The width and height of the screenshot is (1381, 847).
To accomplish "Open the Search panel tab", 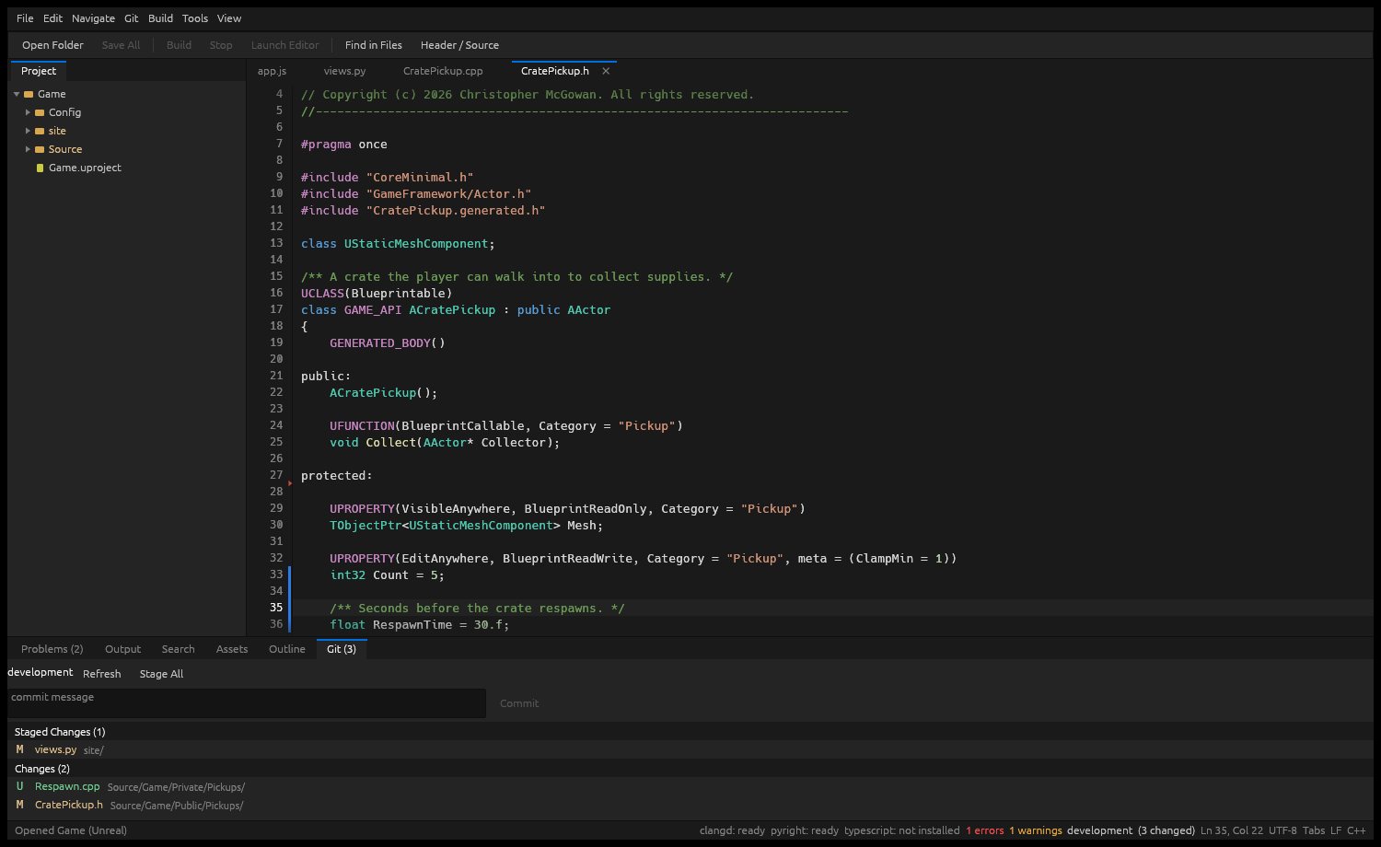I will click(x=179, y=649).
